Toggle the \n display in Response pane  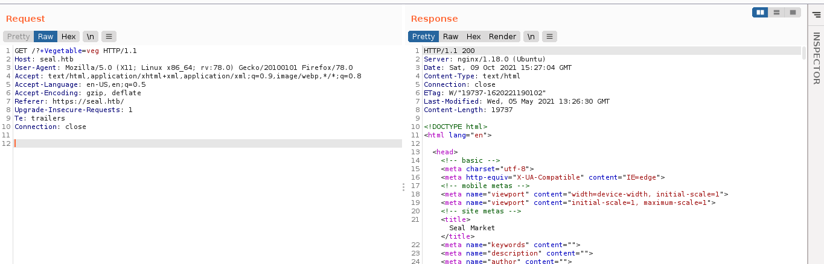[x=531, y=37]
